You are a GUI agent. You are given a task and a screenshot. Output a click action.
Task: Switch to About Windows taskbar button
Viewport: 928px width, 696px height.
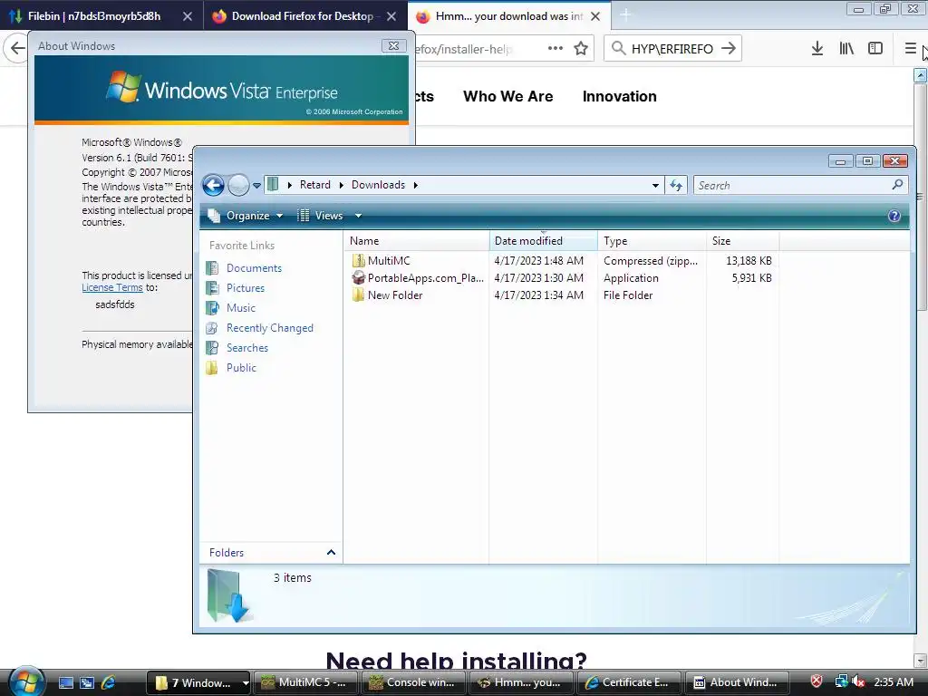(736, 682)
